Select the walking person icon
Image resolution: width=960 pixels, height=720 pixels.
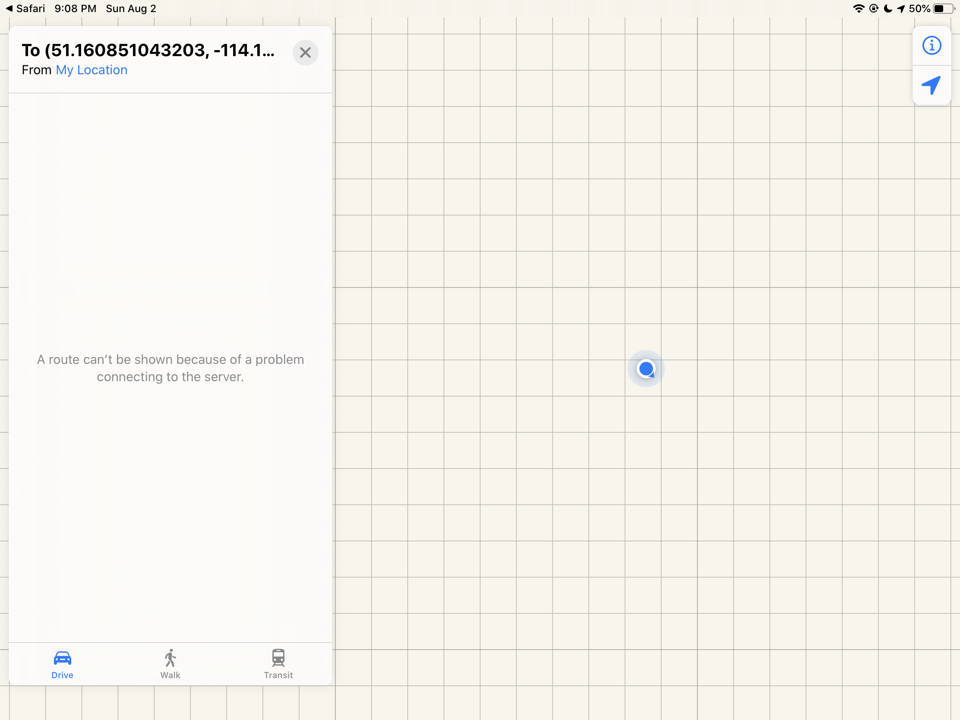pos(170,658)
